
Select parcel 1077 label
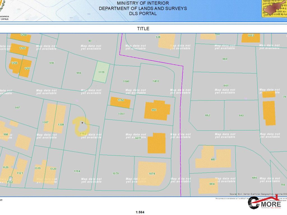click(138, 138)
